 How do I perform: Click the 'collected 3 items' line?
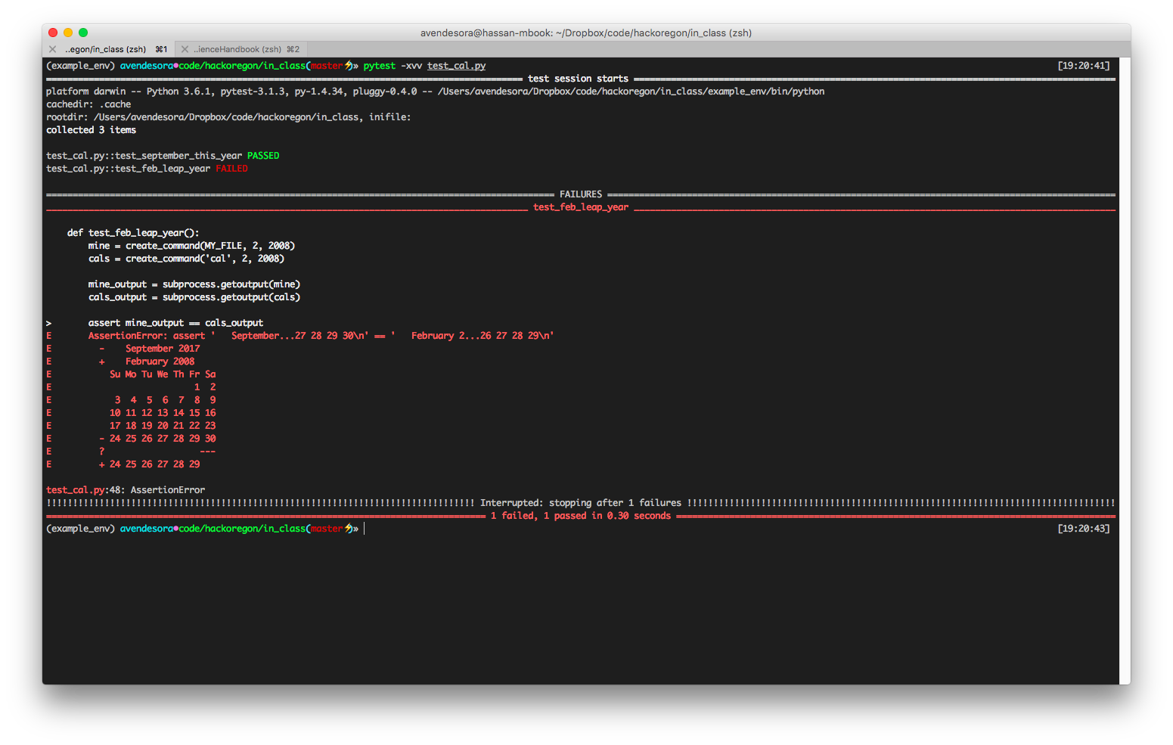(91, 130)
